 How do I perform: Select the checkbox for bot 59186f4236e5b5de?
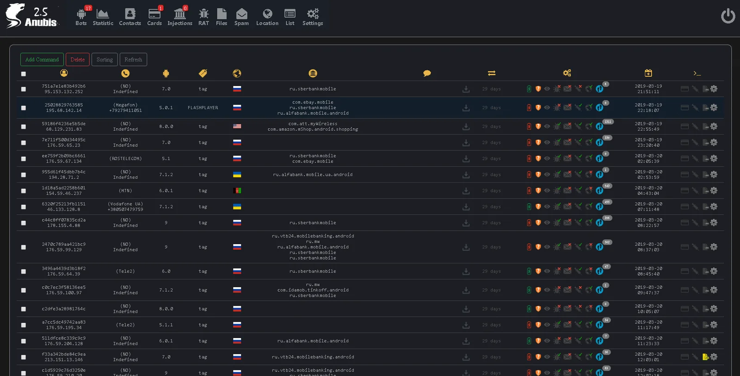coord(24,127)
